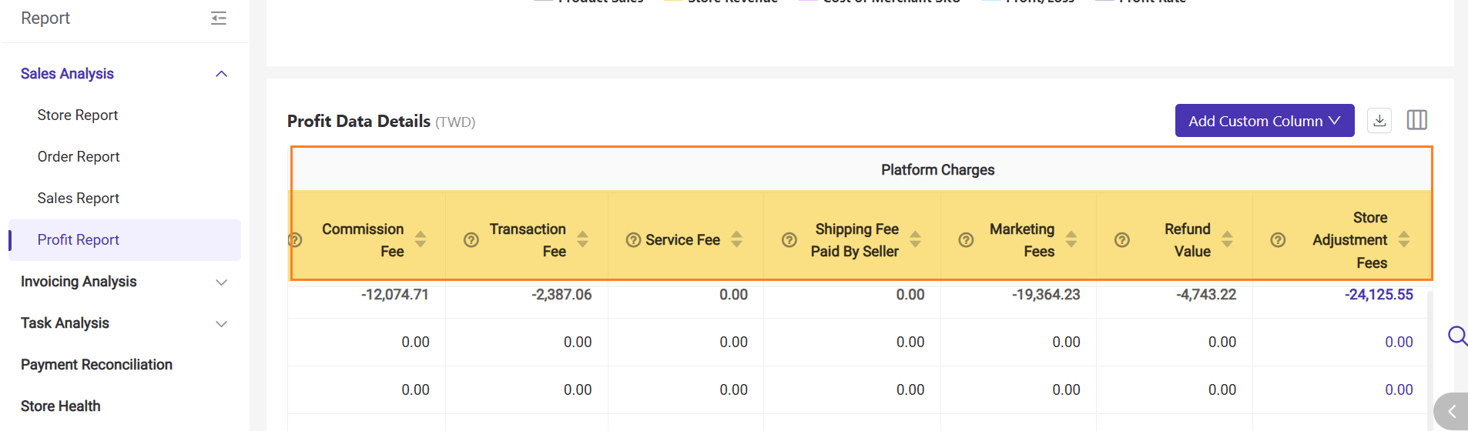Sort by Commission Fee column
Screen dimensions: 1468x431
tap(421, 239)
